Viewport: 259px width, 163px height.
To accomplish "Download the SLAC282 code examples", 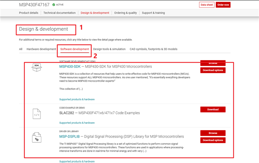I will [213, 110].
